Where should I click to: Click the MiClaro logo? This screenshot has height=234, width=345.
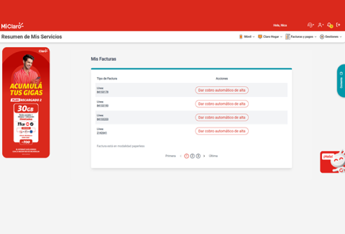pyautogui.click(x=12, y=26)
